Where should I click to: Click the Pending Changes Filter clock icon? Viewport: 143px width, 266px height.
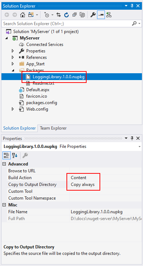(x=47, y=15)
